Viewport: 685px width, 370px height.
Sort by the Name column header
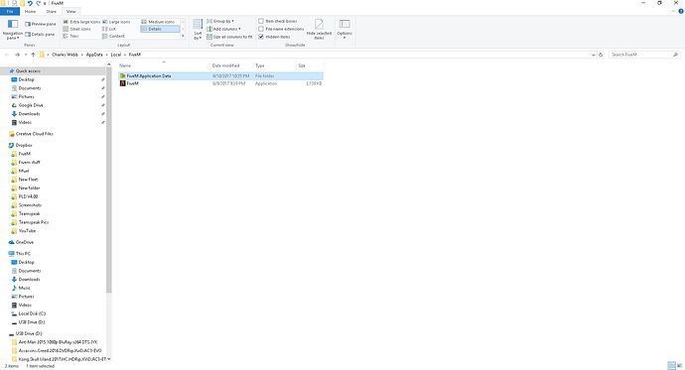(164, 65)
